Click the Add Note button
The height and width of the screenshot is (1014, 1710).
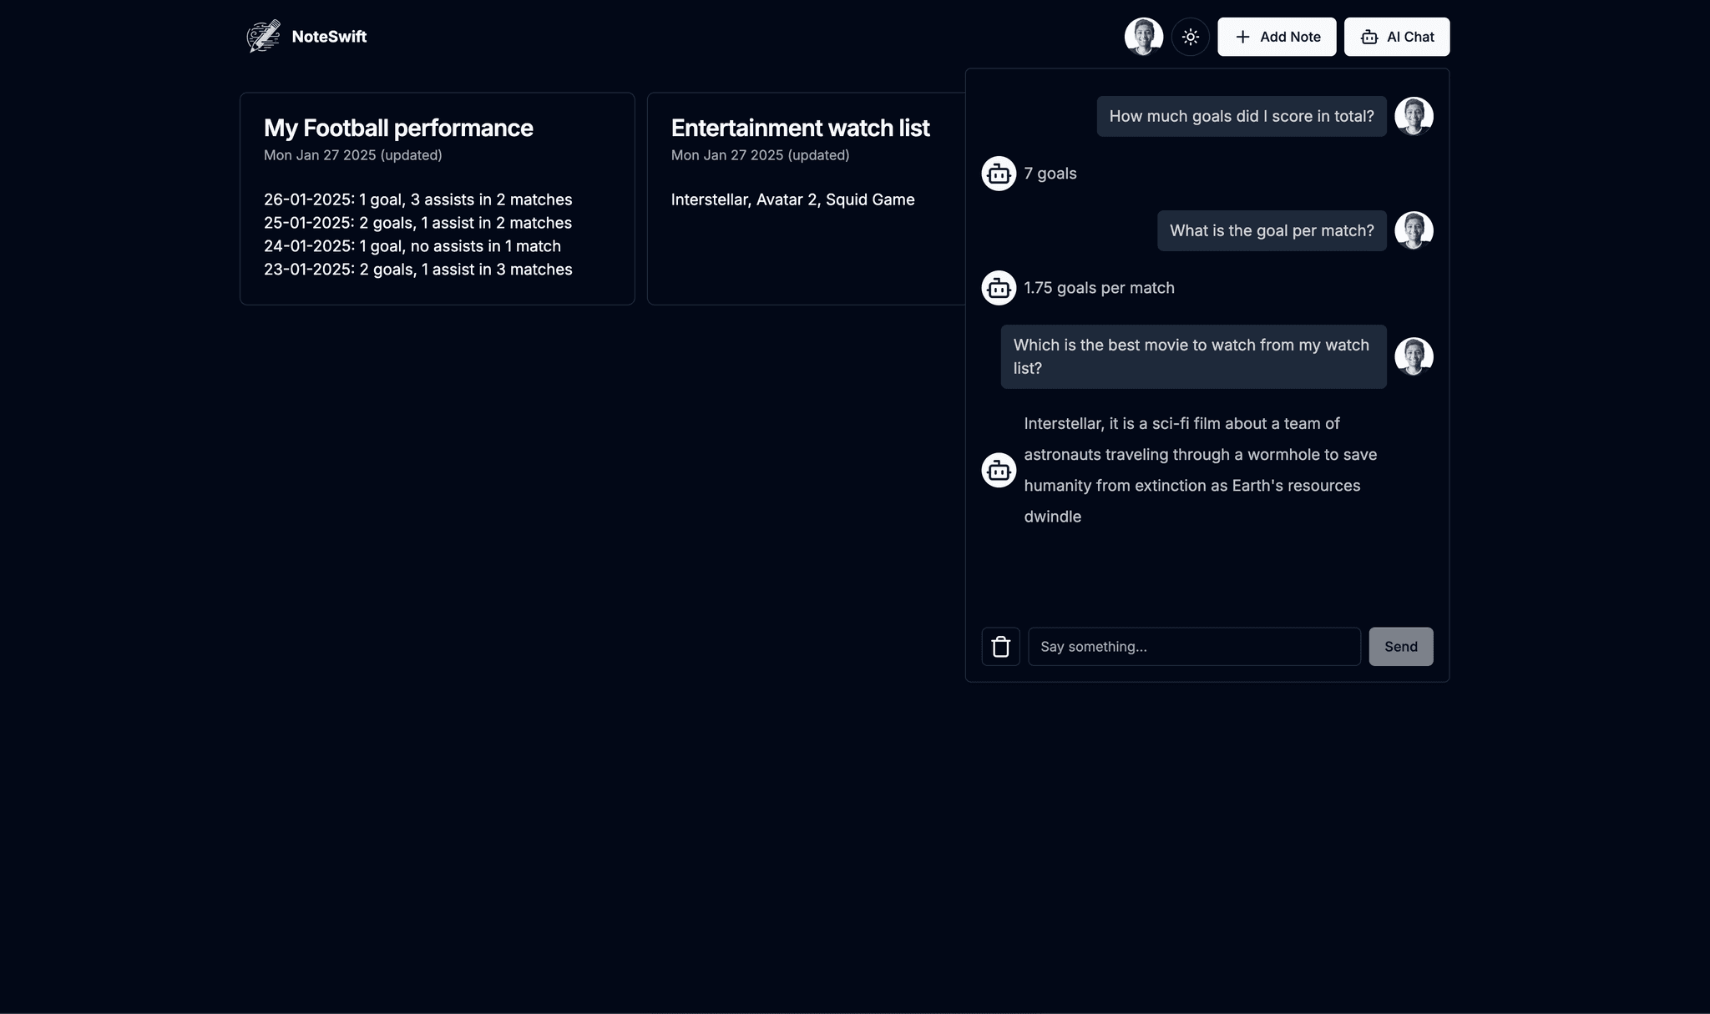coord(1276,37)
